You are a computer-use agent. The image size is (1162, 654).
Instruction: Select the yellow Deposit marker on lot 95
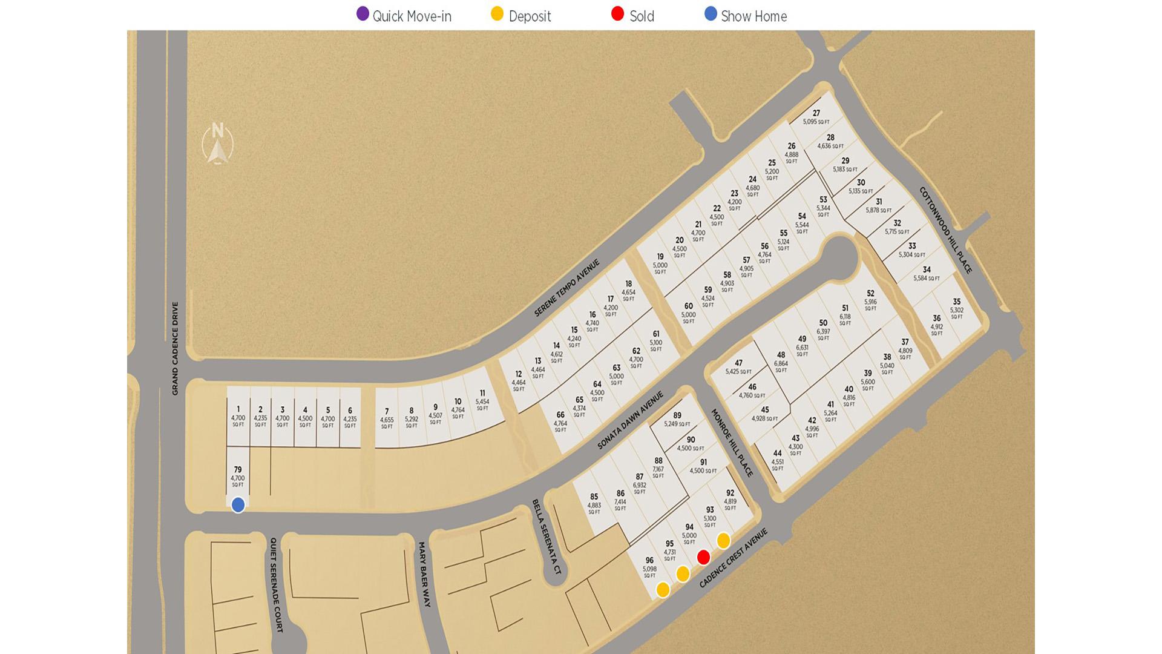(x=683, y=573)
